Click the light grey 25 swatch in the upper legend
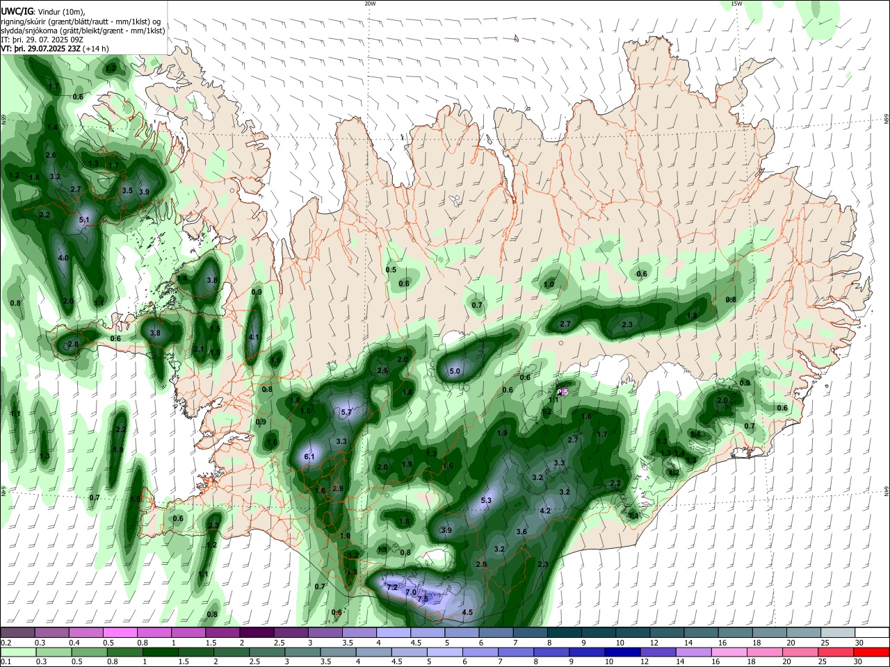The width and height of the screenshot is (890, 667). [x=837, y=633]
